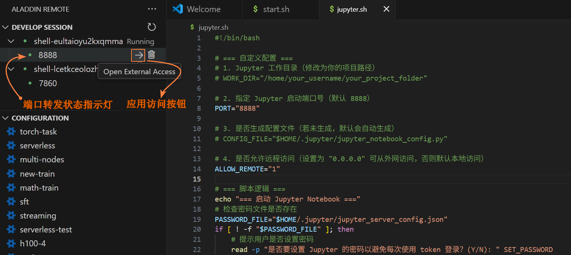Select the 7860 port entry
The image size is (571, 255).
[48, 84]
